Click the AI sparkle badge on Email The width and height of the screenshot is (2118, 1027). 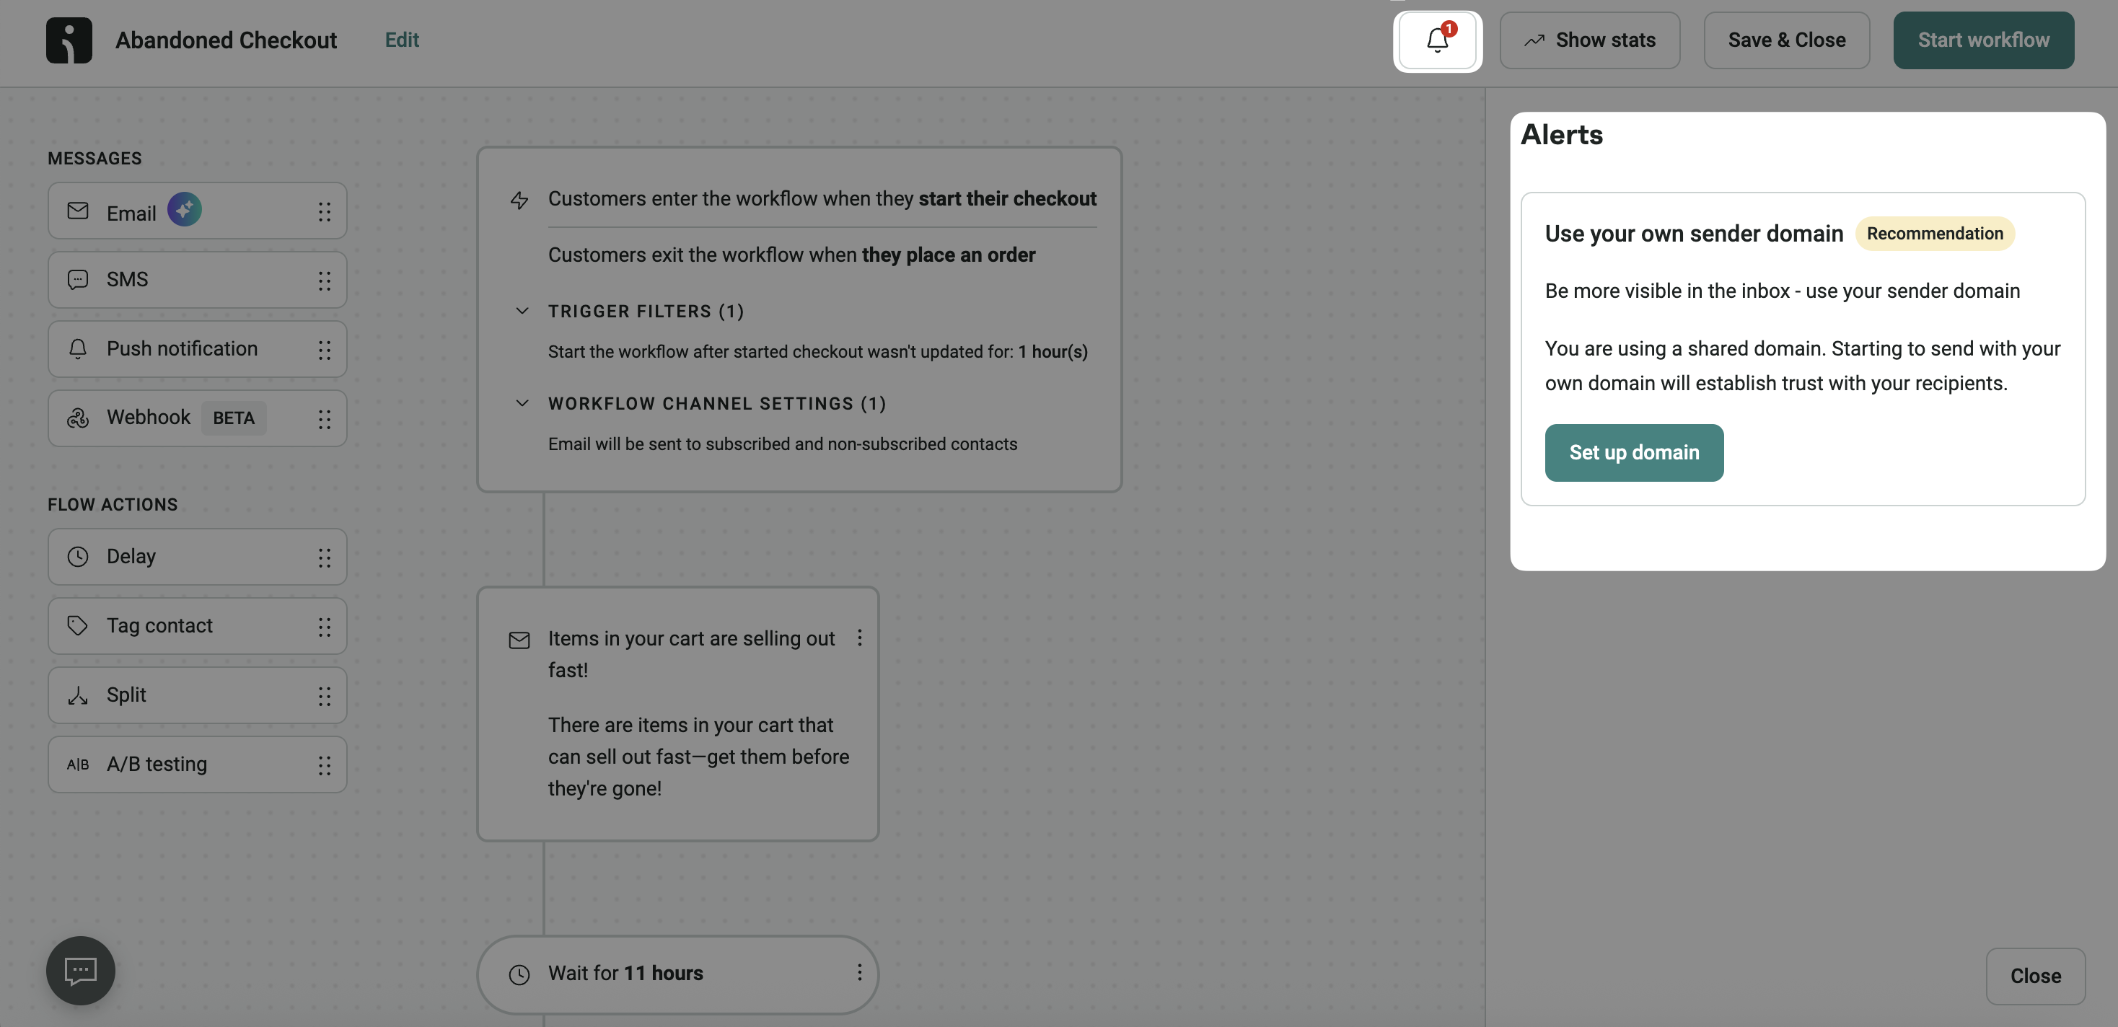[184, 210]
